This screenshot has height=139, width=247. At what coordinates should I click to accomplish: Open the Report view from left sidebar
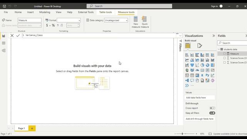(3, 36)
